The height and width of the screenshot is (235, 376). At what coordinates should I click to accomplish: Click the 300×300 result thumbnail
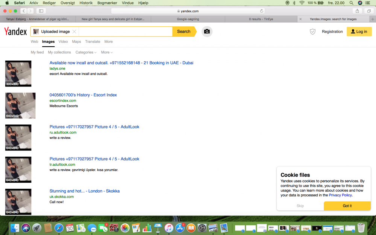coord(18,73)
